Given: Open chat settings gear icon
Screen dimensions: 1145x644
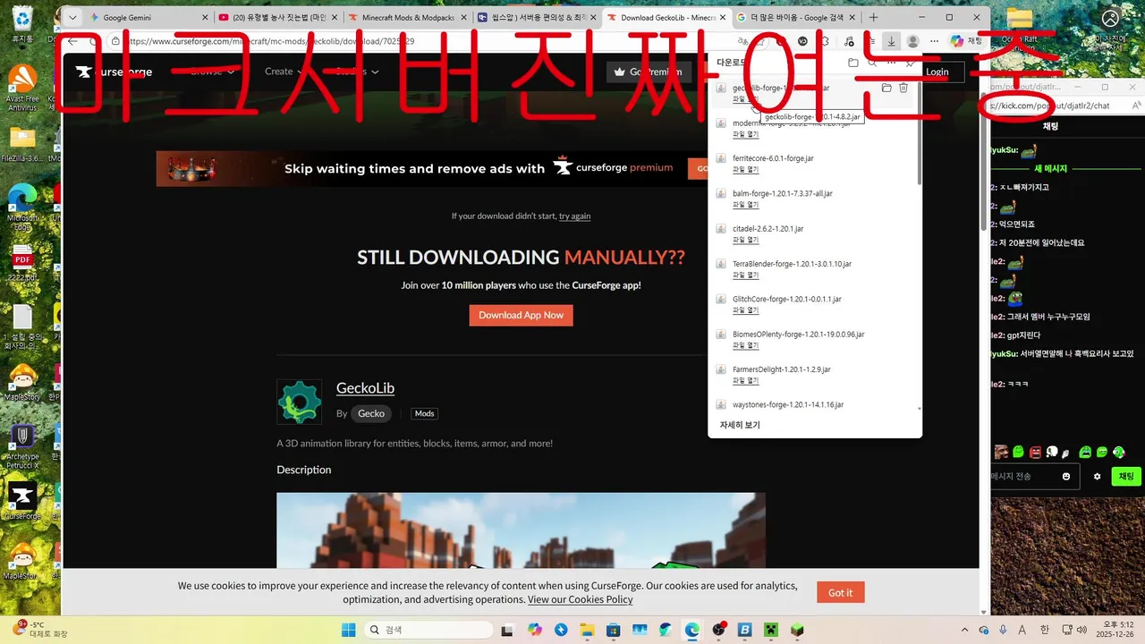Looking at the screenshot, I should (1097, 477).
